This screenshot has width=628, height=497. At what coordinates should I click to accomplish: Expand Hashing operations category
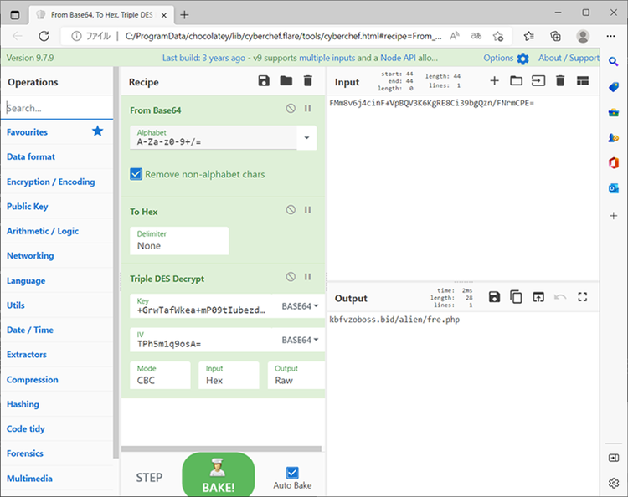click(56, 404)
